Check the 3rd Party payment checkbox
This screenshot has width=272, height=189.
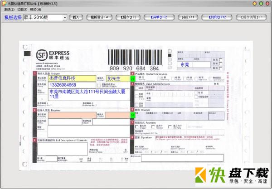170,126
